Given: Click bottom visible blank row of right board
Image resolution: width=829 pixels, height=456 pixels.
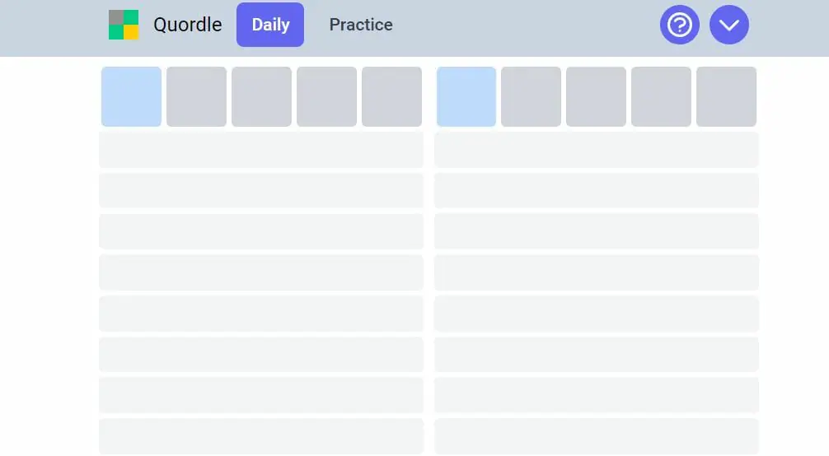Looking at the screenshot, I should pos(596,436).
